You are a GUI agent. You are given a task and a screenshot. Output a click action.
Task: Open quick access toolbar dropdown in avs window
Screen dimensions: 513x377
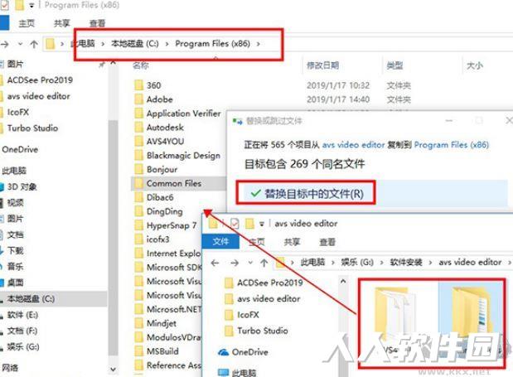[261, 224]
